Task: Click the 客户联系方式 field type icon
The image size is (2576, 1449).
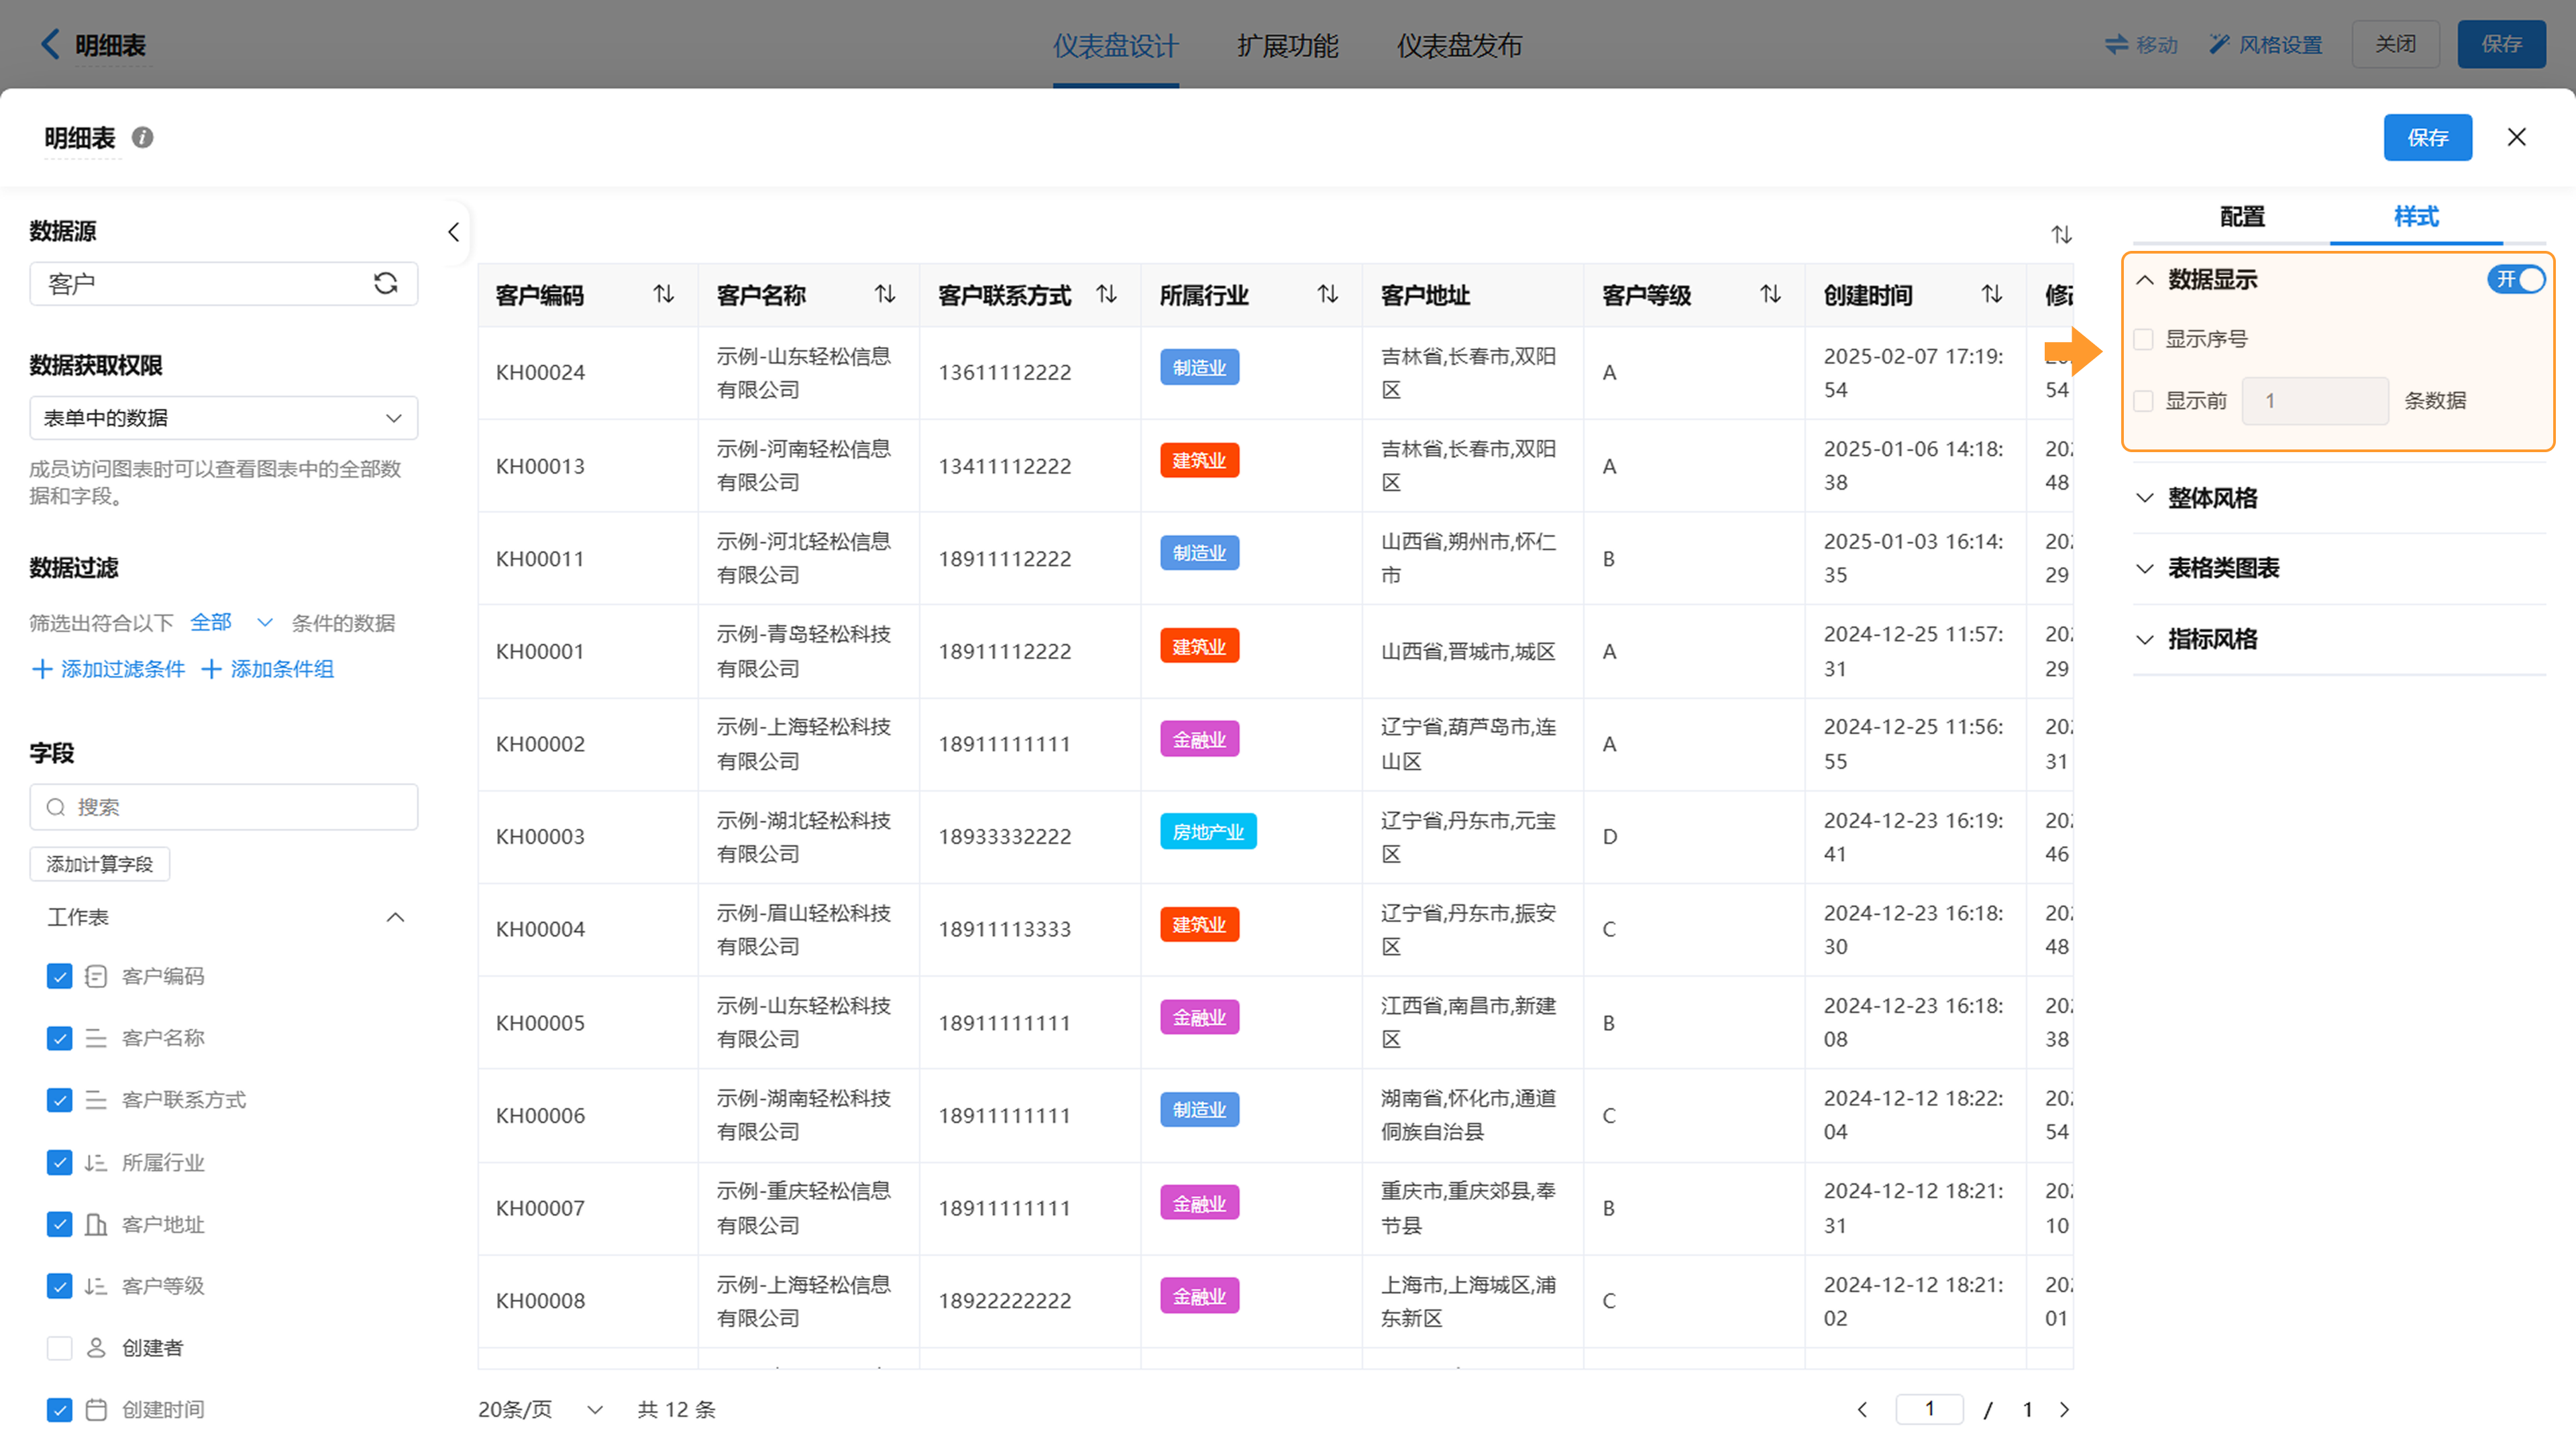Action: 96,1100
